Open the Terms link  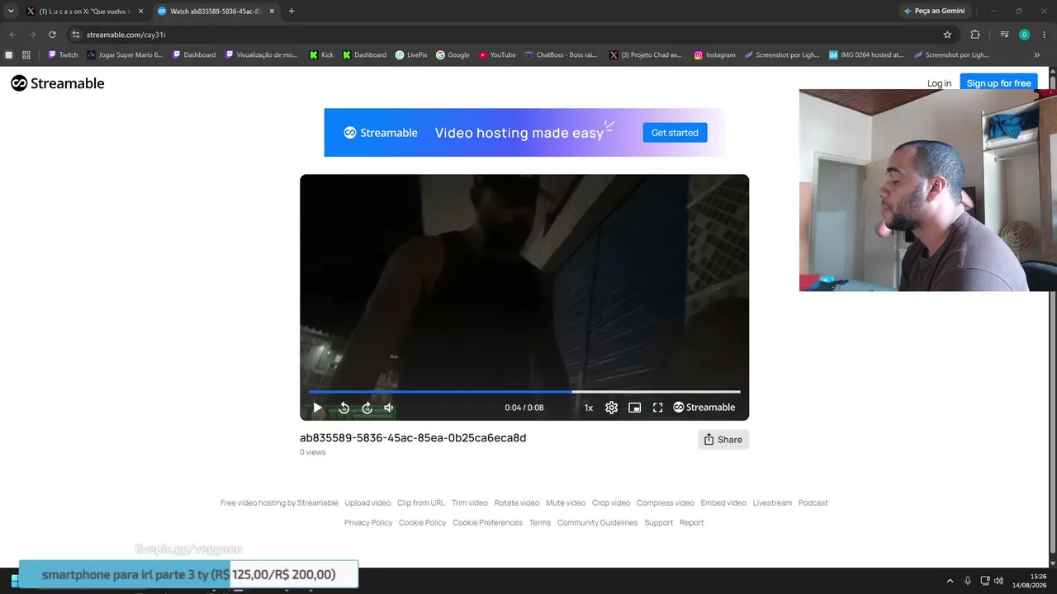tap(540, 522)
